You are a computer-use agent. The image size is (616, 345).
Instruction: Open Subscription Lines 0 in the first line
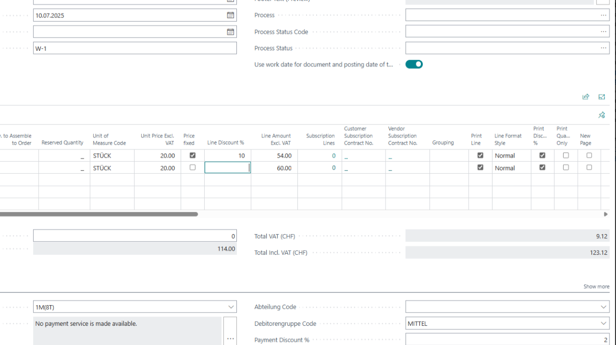pos(334,156)
